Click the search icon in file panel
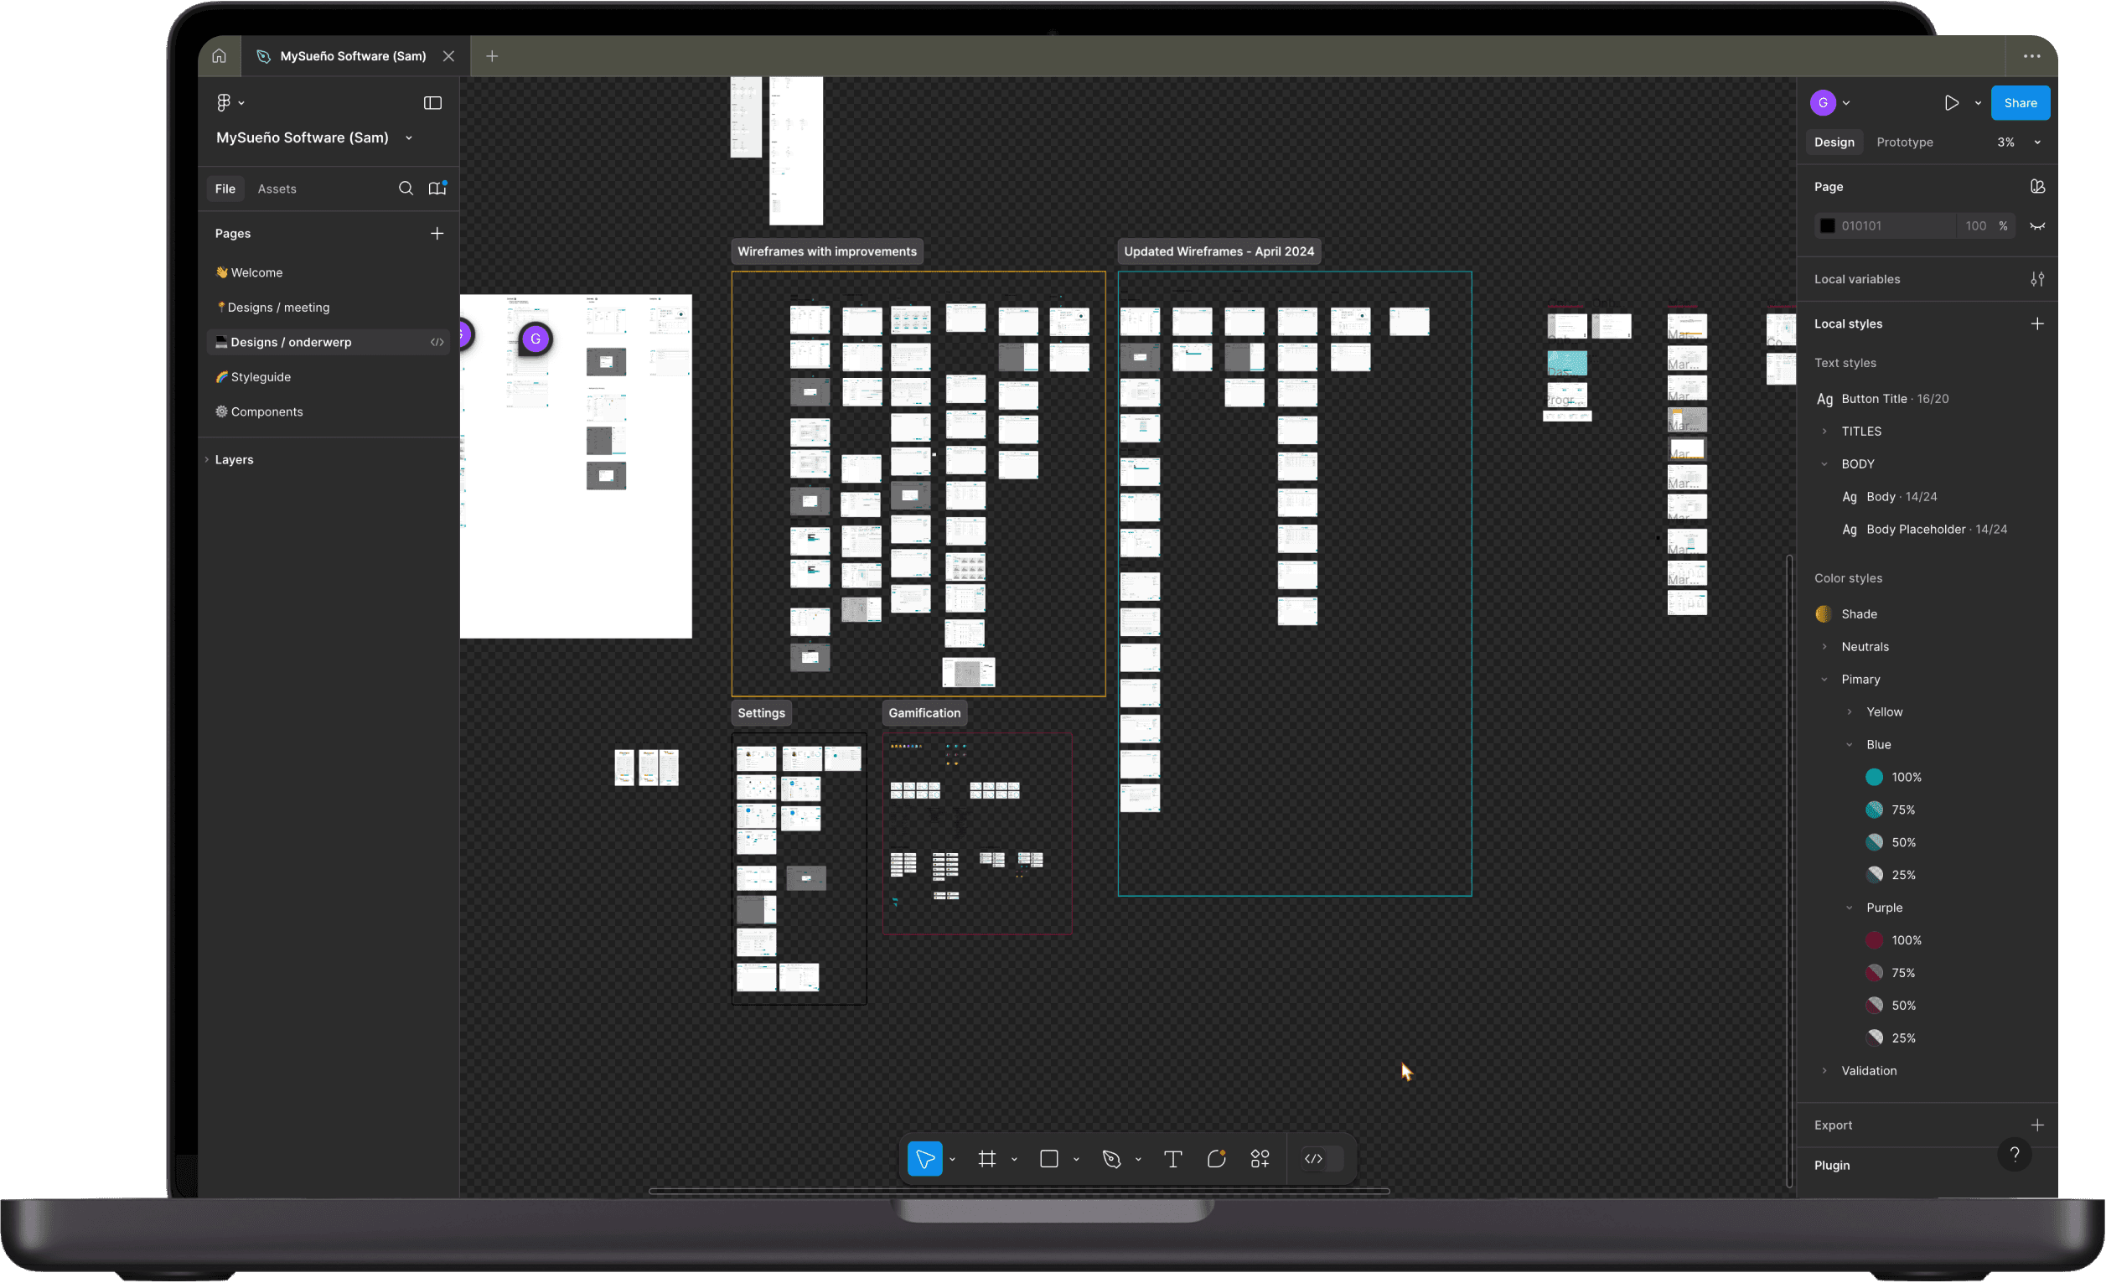The height and width of the screenshot is (1283, 2106). (406, 188)
